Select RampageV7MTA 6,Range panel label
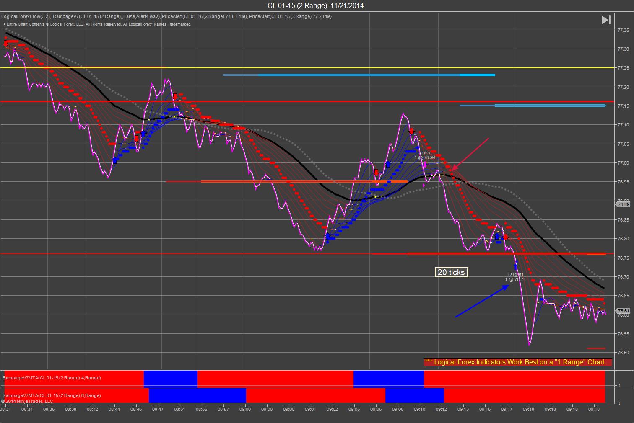The height and width of the screenshot is (423, 634). pyautogui.click(x=52, y=395)
